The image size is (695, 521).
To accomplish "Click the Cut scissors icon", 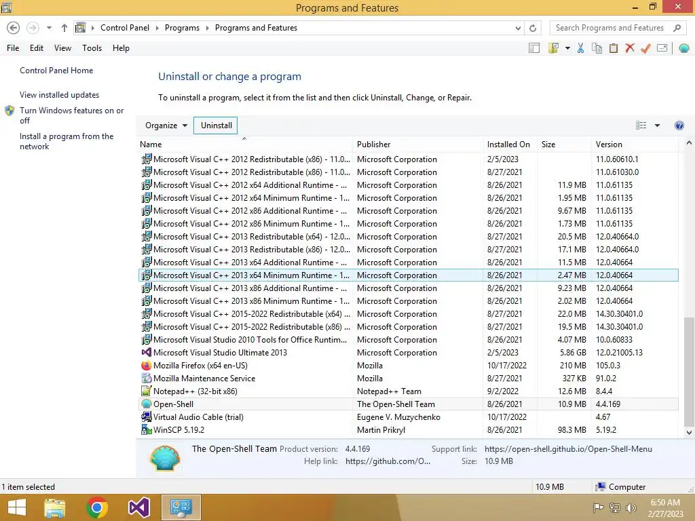I will click(x=580, y=48).
